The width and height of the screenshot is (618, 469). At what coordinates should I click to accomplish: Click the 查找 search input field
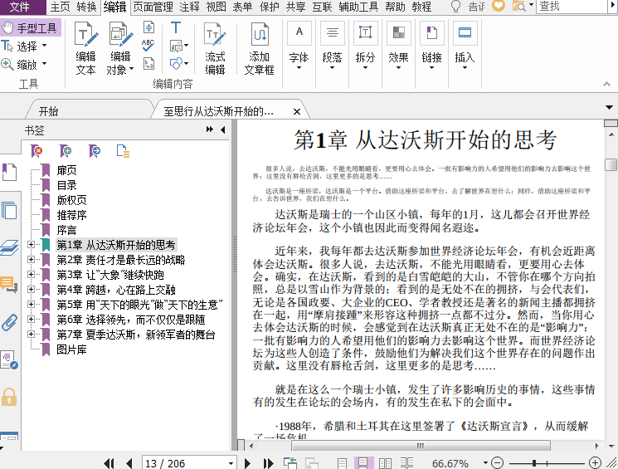click(x=572, y=7)
